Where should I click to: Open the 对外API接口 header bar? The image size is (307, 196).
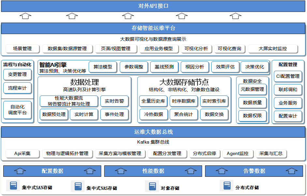pyautogui.click(x=153, y=6)
